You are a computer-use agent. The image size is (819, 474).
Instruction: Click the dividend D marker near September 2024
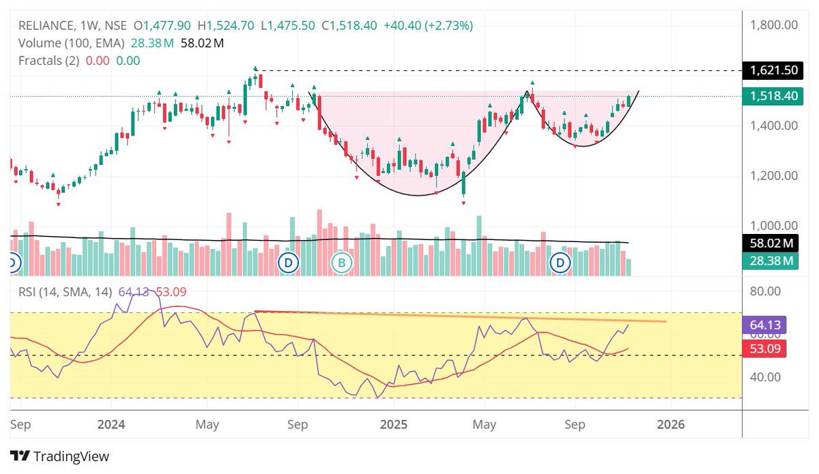pos(289,263)
